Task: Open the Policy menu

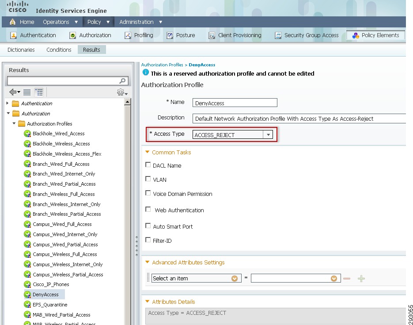Action: click(x=98, y=22)
